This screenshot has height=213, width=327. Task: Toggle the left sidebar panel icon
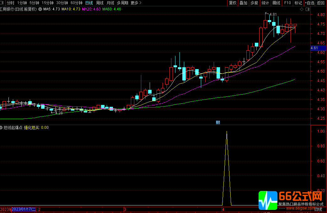pyautogui.click(x=2, y=3)
